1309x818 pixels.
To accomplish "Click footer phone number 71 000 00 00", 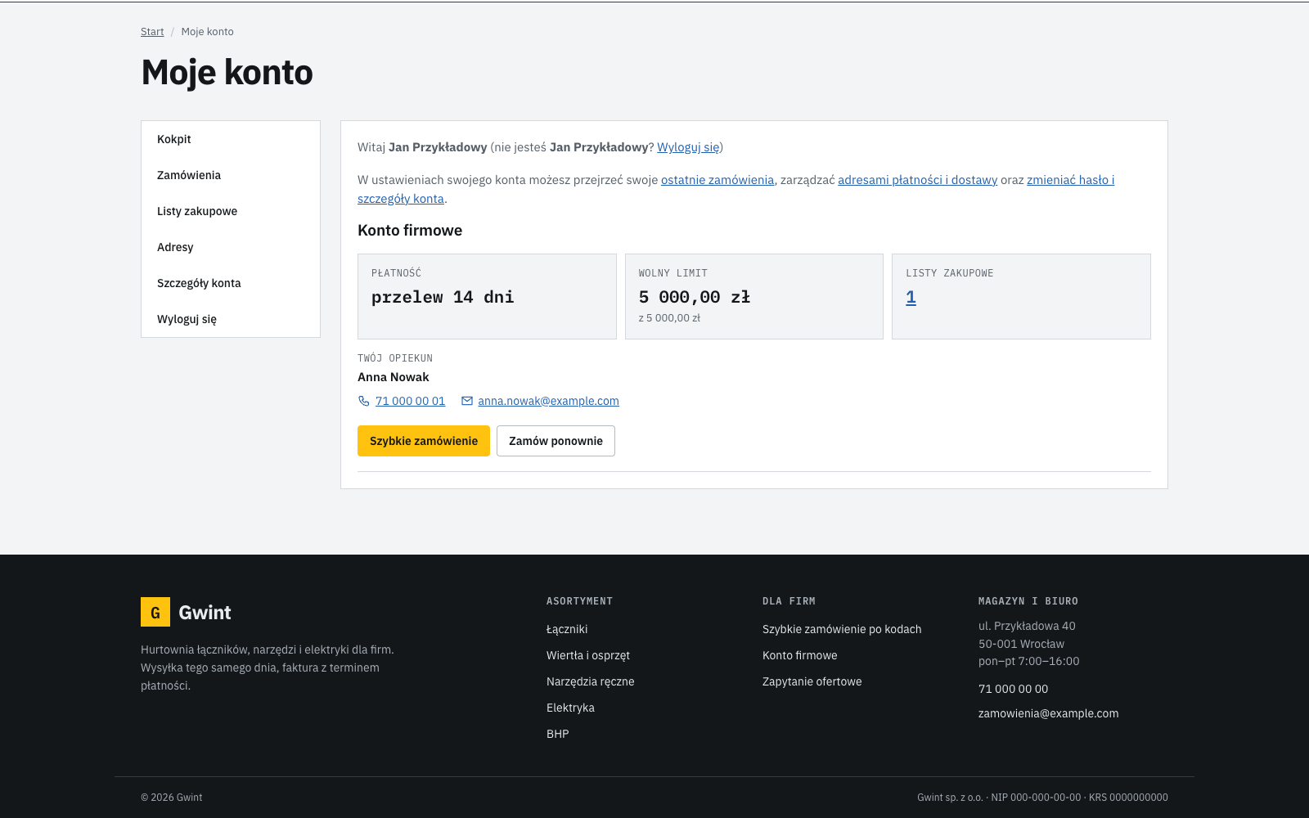I will [x=1013, y=689].
